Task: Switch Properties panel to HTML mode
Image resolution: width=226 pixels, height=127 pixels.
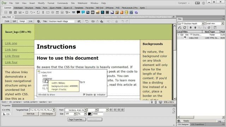Action: [6, 110]
